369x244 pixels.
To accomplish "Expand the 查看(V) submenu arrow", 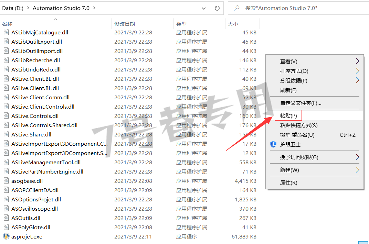I will coord(357,61).
